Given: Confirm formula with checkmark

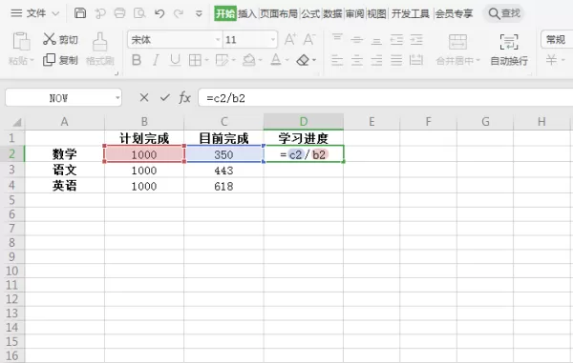Looking at the screenshot, I should pos(165,97).
